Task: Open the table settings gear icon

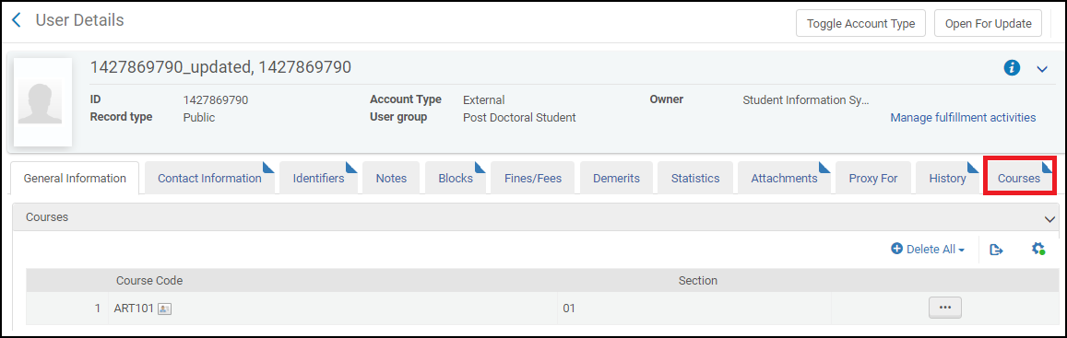Action: pos(1037,249)
